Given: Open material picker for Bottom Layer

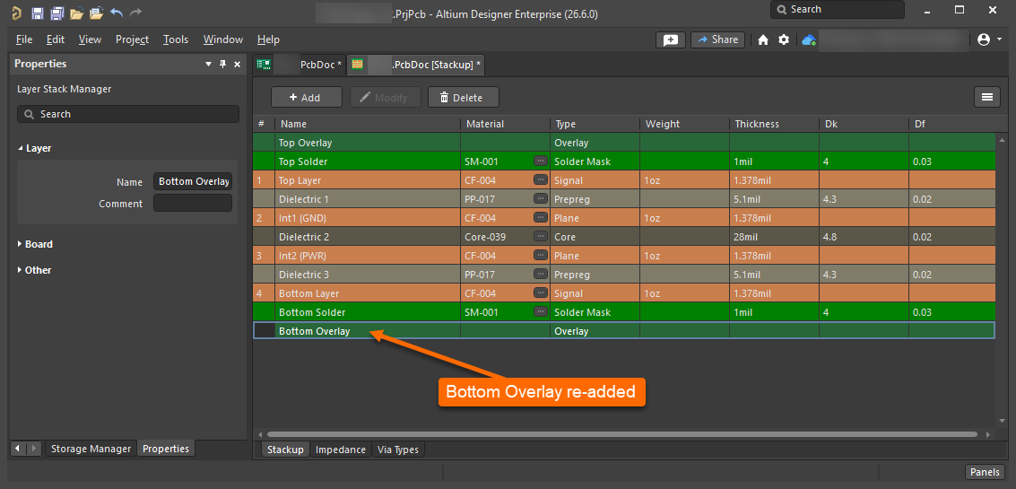Looking at the screenshot, I should 541,293.
